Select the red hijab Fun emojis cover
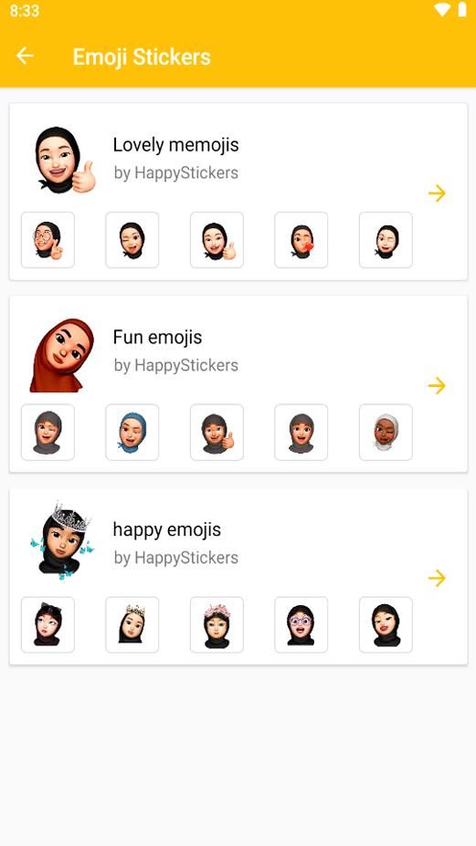The height and width of the screenshot is (846, 476). (x=62, y=354)
